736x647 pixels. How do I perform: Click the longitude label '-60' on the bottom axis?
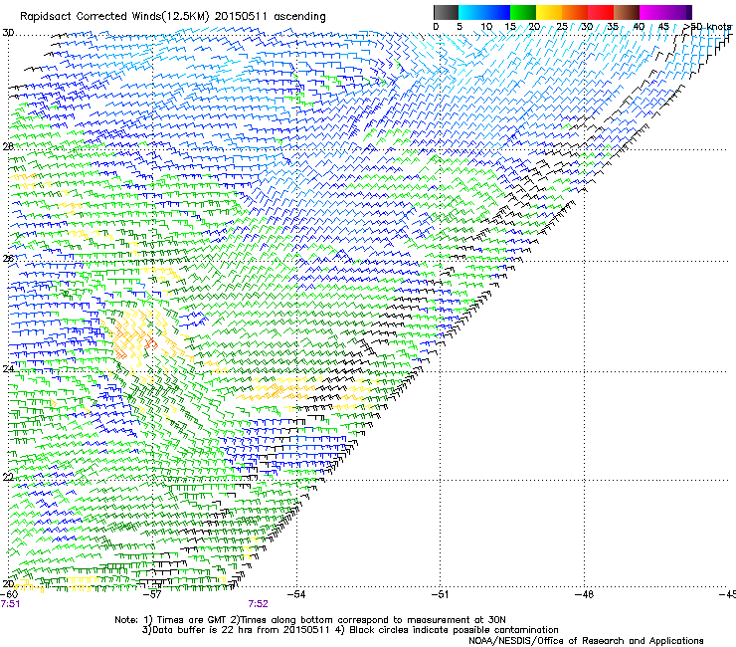click(x=9, y=594)
